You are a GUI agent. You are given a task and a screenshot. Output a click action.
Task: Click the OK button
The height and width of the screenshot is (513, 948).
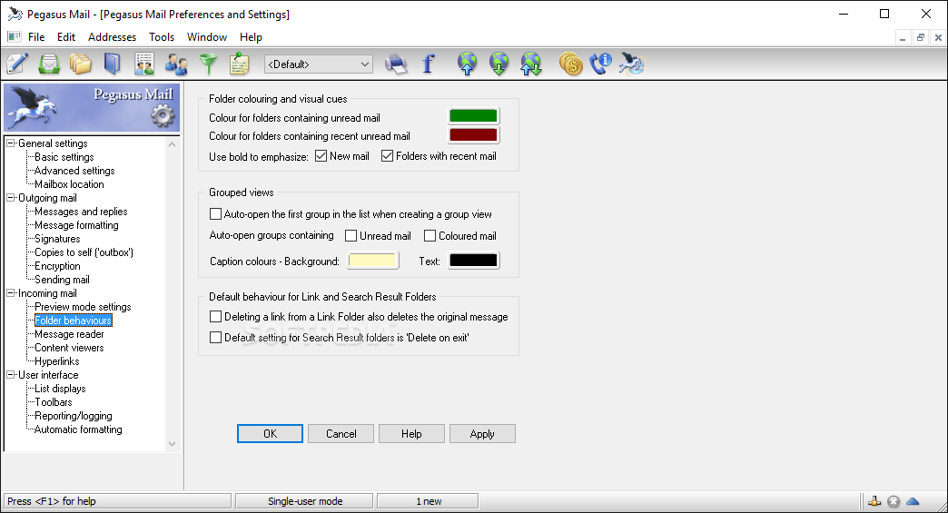pyautogui.click(x=270, y=434)
